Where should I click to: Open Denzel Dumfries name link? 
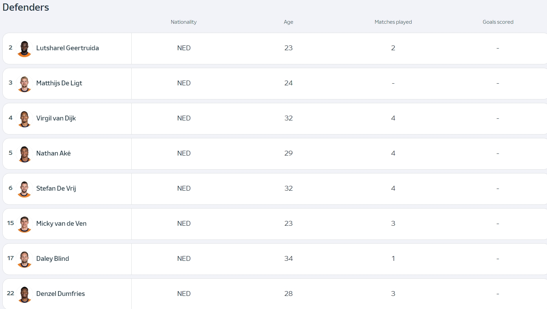click(61, 294)
